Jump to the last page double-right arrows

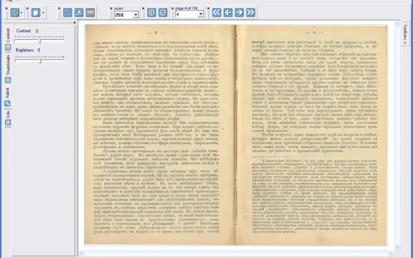coord(251,12)
